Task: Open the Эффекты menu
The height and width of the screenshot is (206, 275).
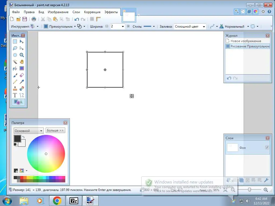Action: 111,12
